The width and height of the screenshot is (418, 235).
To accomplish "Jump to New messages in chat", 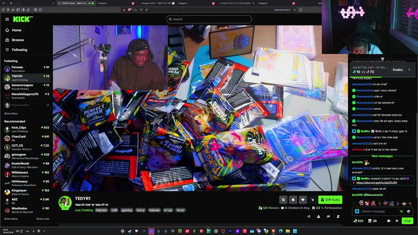I will (382, 156).
